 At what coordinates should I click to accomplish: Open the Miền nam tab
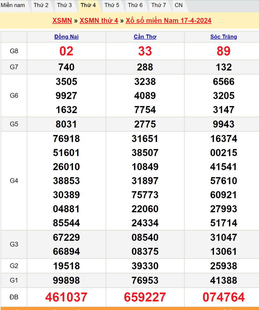[x=13, y=5]
